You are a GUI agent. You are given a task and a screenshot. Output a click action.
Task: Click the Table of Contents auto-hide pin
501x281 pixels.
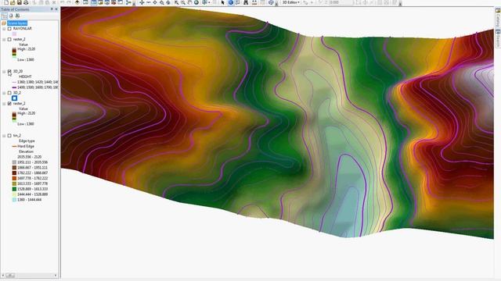click(52, 9)
